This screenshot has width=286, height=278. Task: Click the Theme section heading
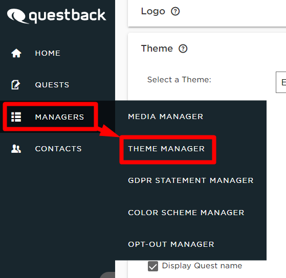tap(157, 49)
